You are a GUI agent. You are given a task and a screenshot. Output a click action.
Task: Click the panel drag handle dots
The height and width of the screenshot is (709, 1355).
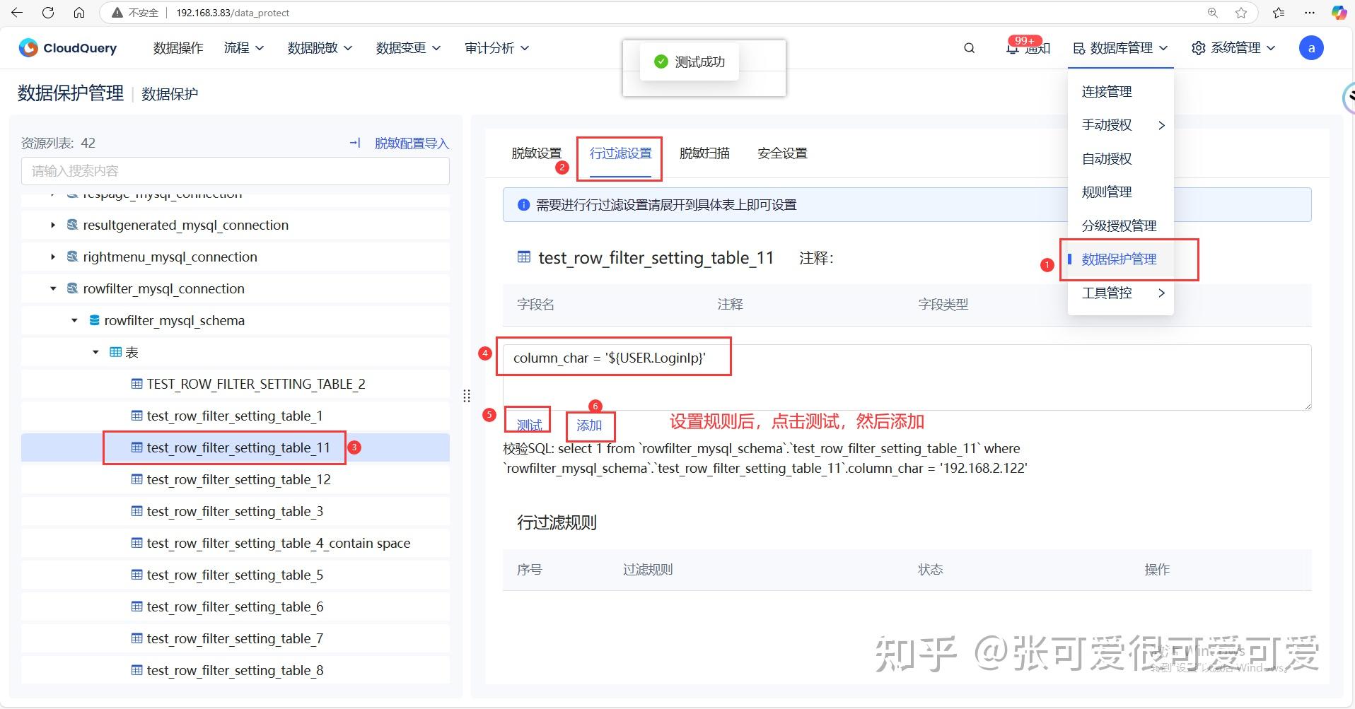pos(466,395)
